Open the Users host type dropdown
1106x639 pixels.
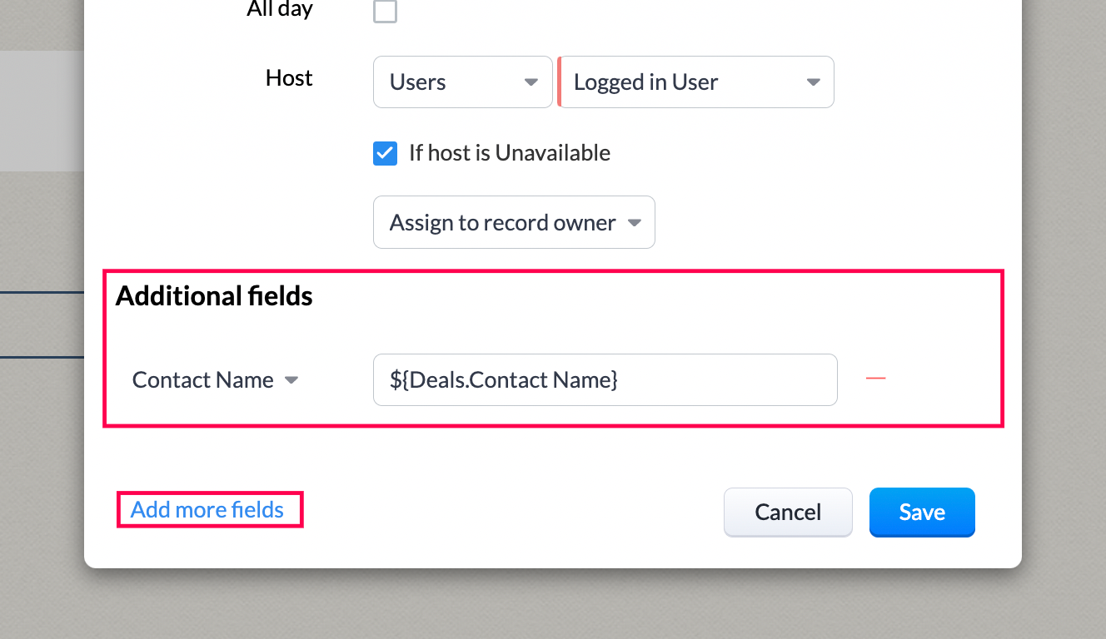(x=462, y=82)
